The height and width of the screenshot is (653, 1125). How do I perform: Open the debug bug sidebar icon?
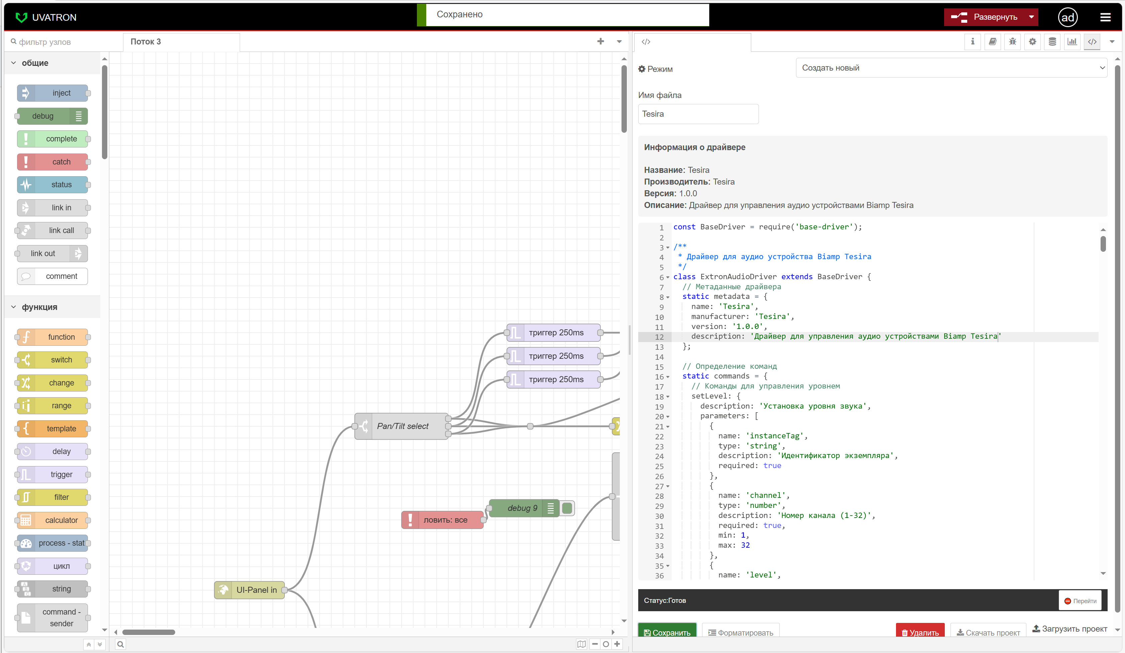[x=1012, y=42]
